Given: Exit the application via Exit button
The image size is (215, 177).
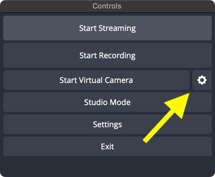Looking at the screenshot, I should [x=107, y=146].
